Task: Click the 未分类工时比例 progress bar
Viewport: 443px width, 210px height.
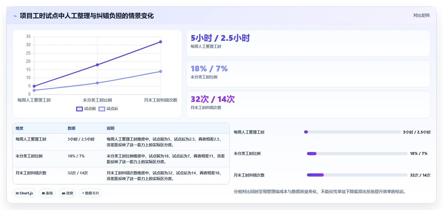Action: [357, 154]
